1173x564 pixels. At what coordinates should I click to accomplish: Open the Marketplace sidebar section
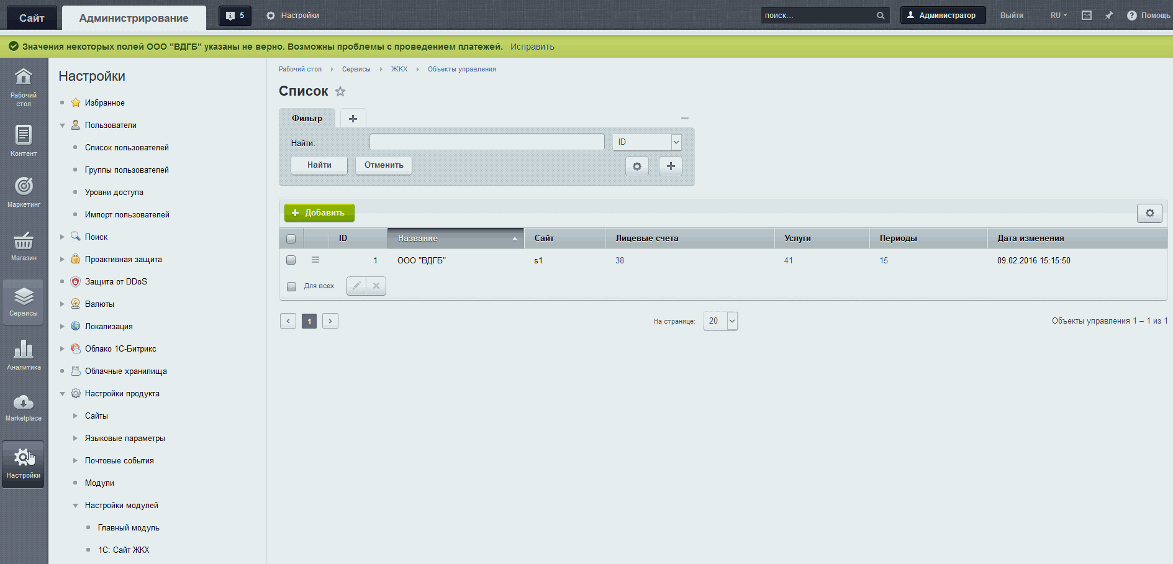(24, 407)
